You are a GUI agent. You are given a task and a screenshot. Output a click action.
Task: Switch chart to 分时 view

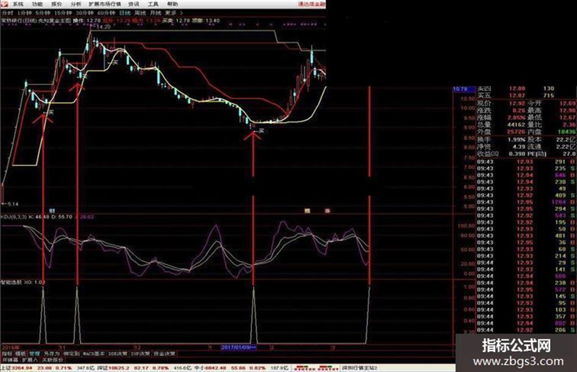7,13
